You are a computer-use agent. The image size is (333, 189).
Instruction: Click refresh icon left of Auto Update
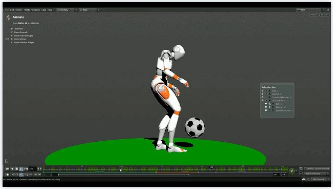point(308,179)
